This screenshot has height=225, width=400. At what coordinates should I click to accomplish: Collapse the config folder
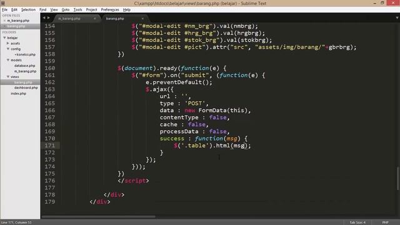point(8,49)
